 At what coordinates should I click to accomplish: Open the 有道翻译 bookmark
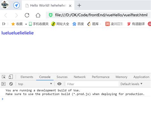(x=136, y=24)
